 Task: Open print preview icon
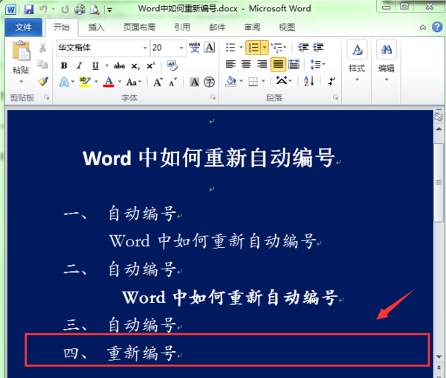tap(94, 10)
